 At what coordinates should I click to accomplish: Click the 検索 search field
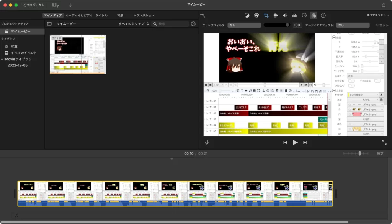point(170,24)
